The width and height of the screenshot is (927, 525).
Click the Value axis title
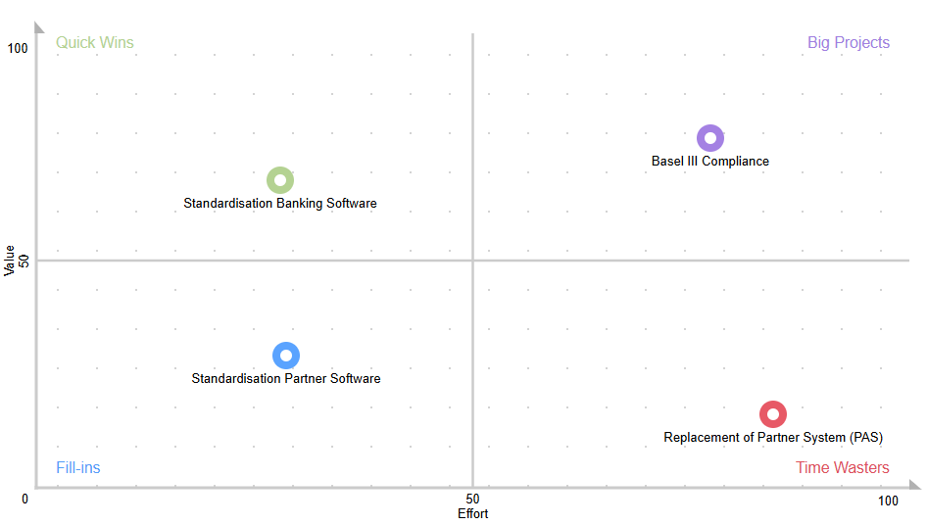(11, 261)
